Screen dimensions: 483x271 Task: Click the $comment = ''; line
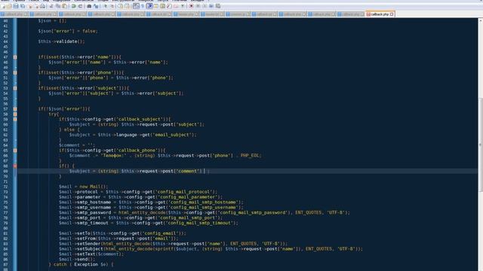77,145
